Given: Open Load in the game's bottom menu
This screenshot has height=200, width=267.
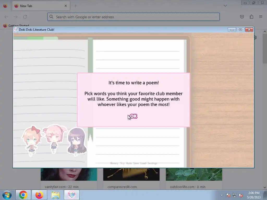Looking at the screenshot, I should (143, 163).
